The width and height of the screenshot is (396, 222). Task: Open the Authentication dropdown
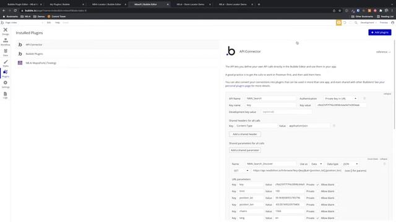[x=340, y=99]
